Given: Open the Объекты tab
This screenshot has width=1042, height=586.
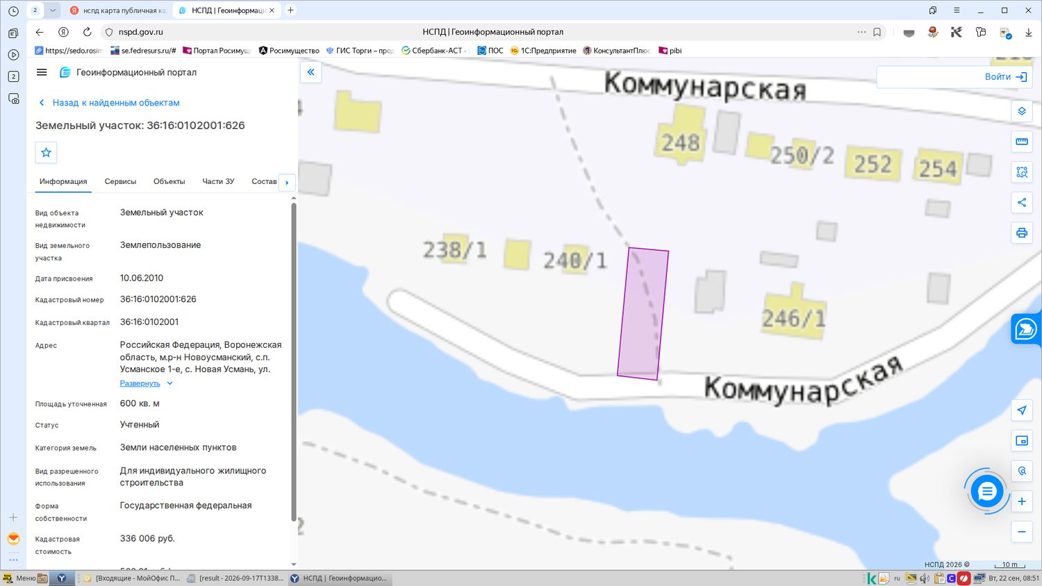Looking at the screenshot, I should pyautogui.click(x=169, y=181).
